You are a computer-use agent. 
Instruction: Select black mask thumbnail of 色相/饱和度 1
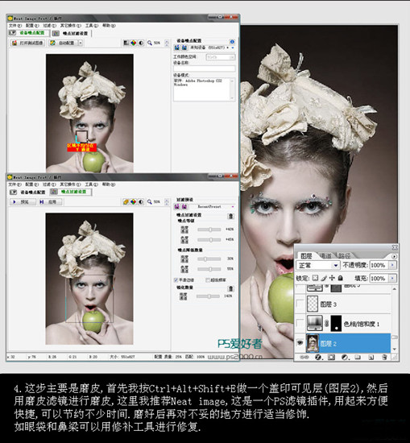point(336,324)
